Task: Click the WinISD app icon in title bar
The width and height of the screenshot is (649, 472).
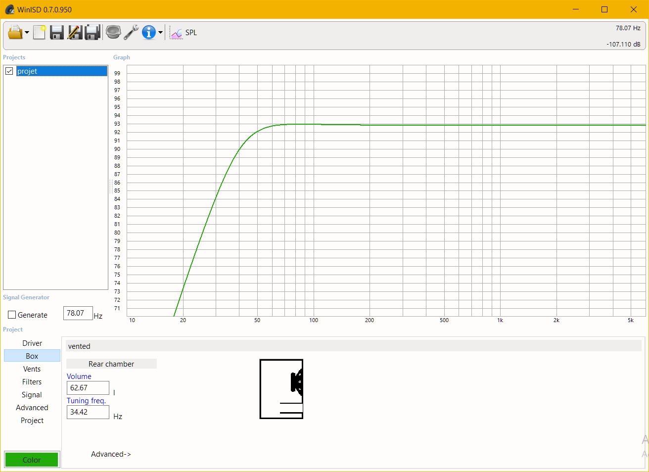Action: 9,9
